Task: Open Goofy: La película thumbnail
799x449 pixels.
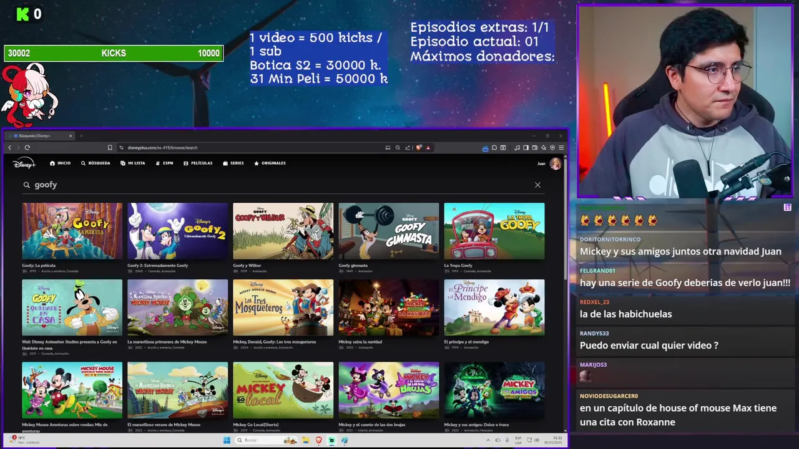Action: (x=72, y=231)
